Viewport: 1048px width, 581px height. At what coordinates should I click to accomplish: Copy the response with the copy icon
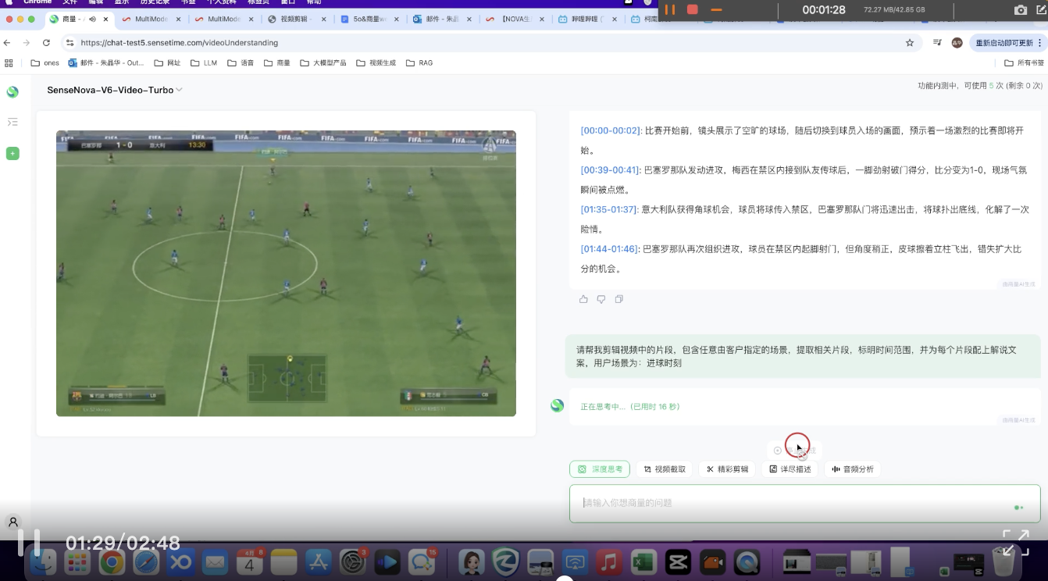coord(619,299)
